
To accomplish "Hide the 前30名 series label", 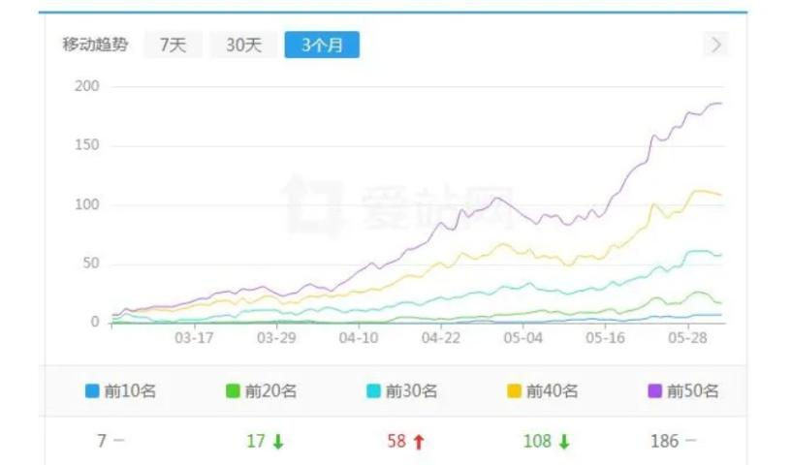I will coord(411,391).
